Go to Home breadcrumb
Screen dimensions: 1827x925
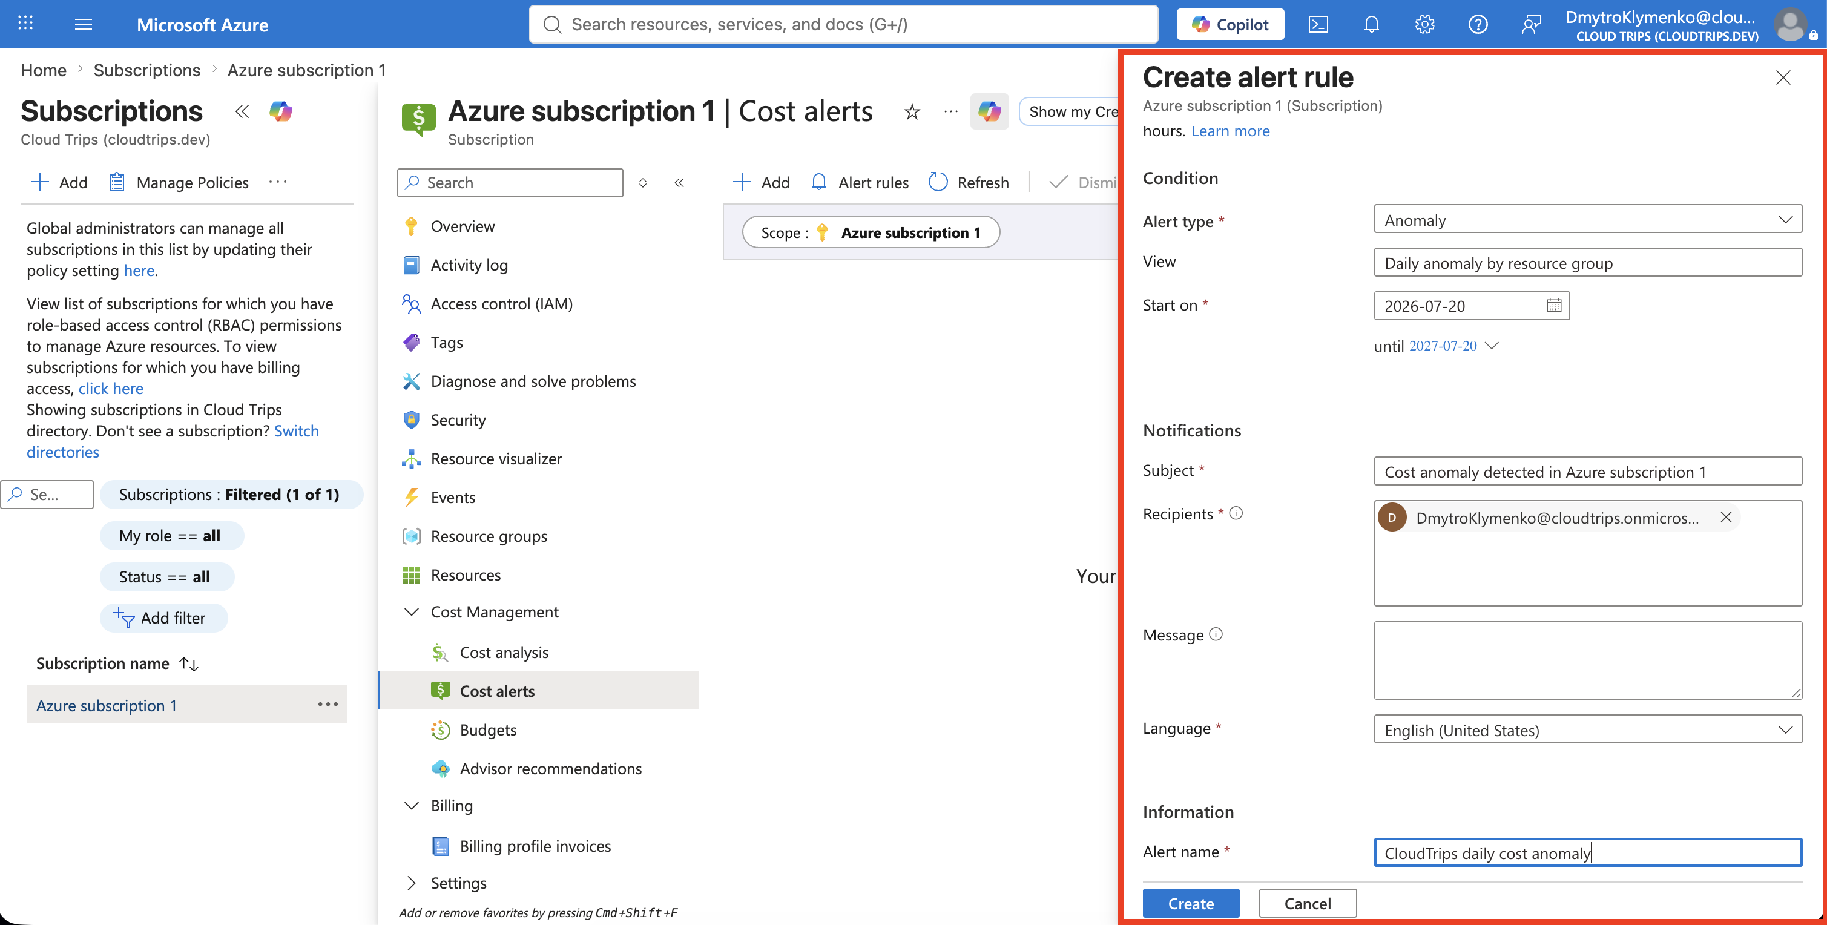[x=43, y=70]
